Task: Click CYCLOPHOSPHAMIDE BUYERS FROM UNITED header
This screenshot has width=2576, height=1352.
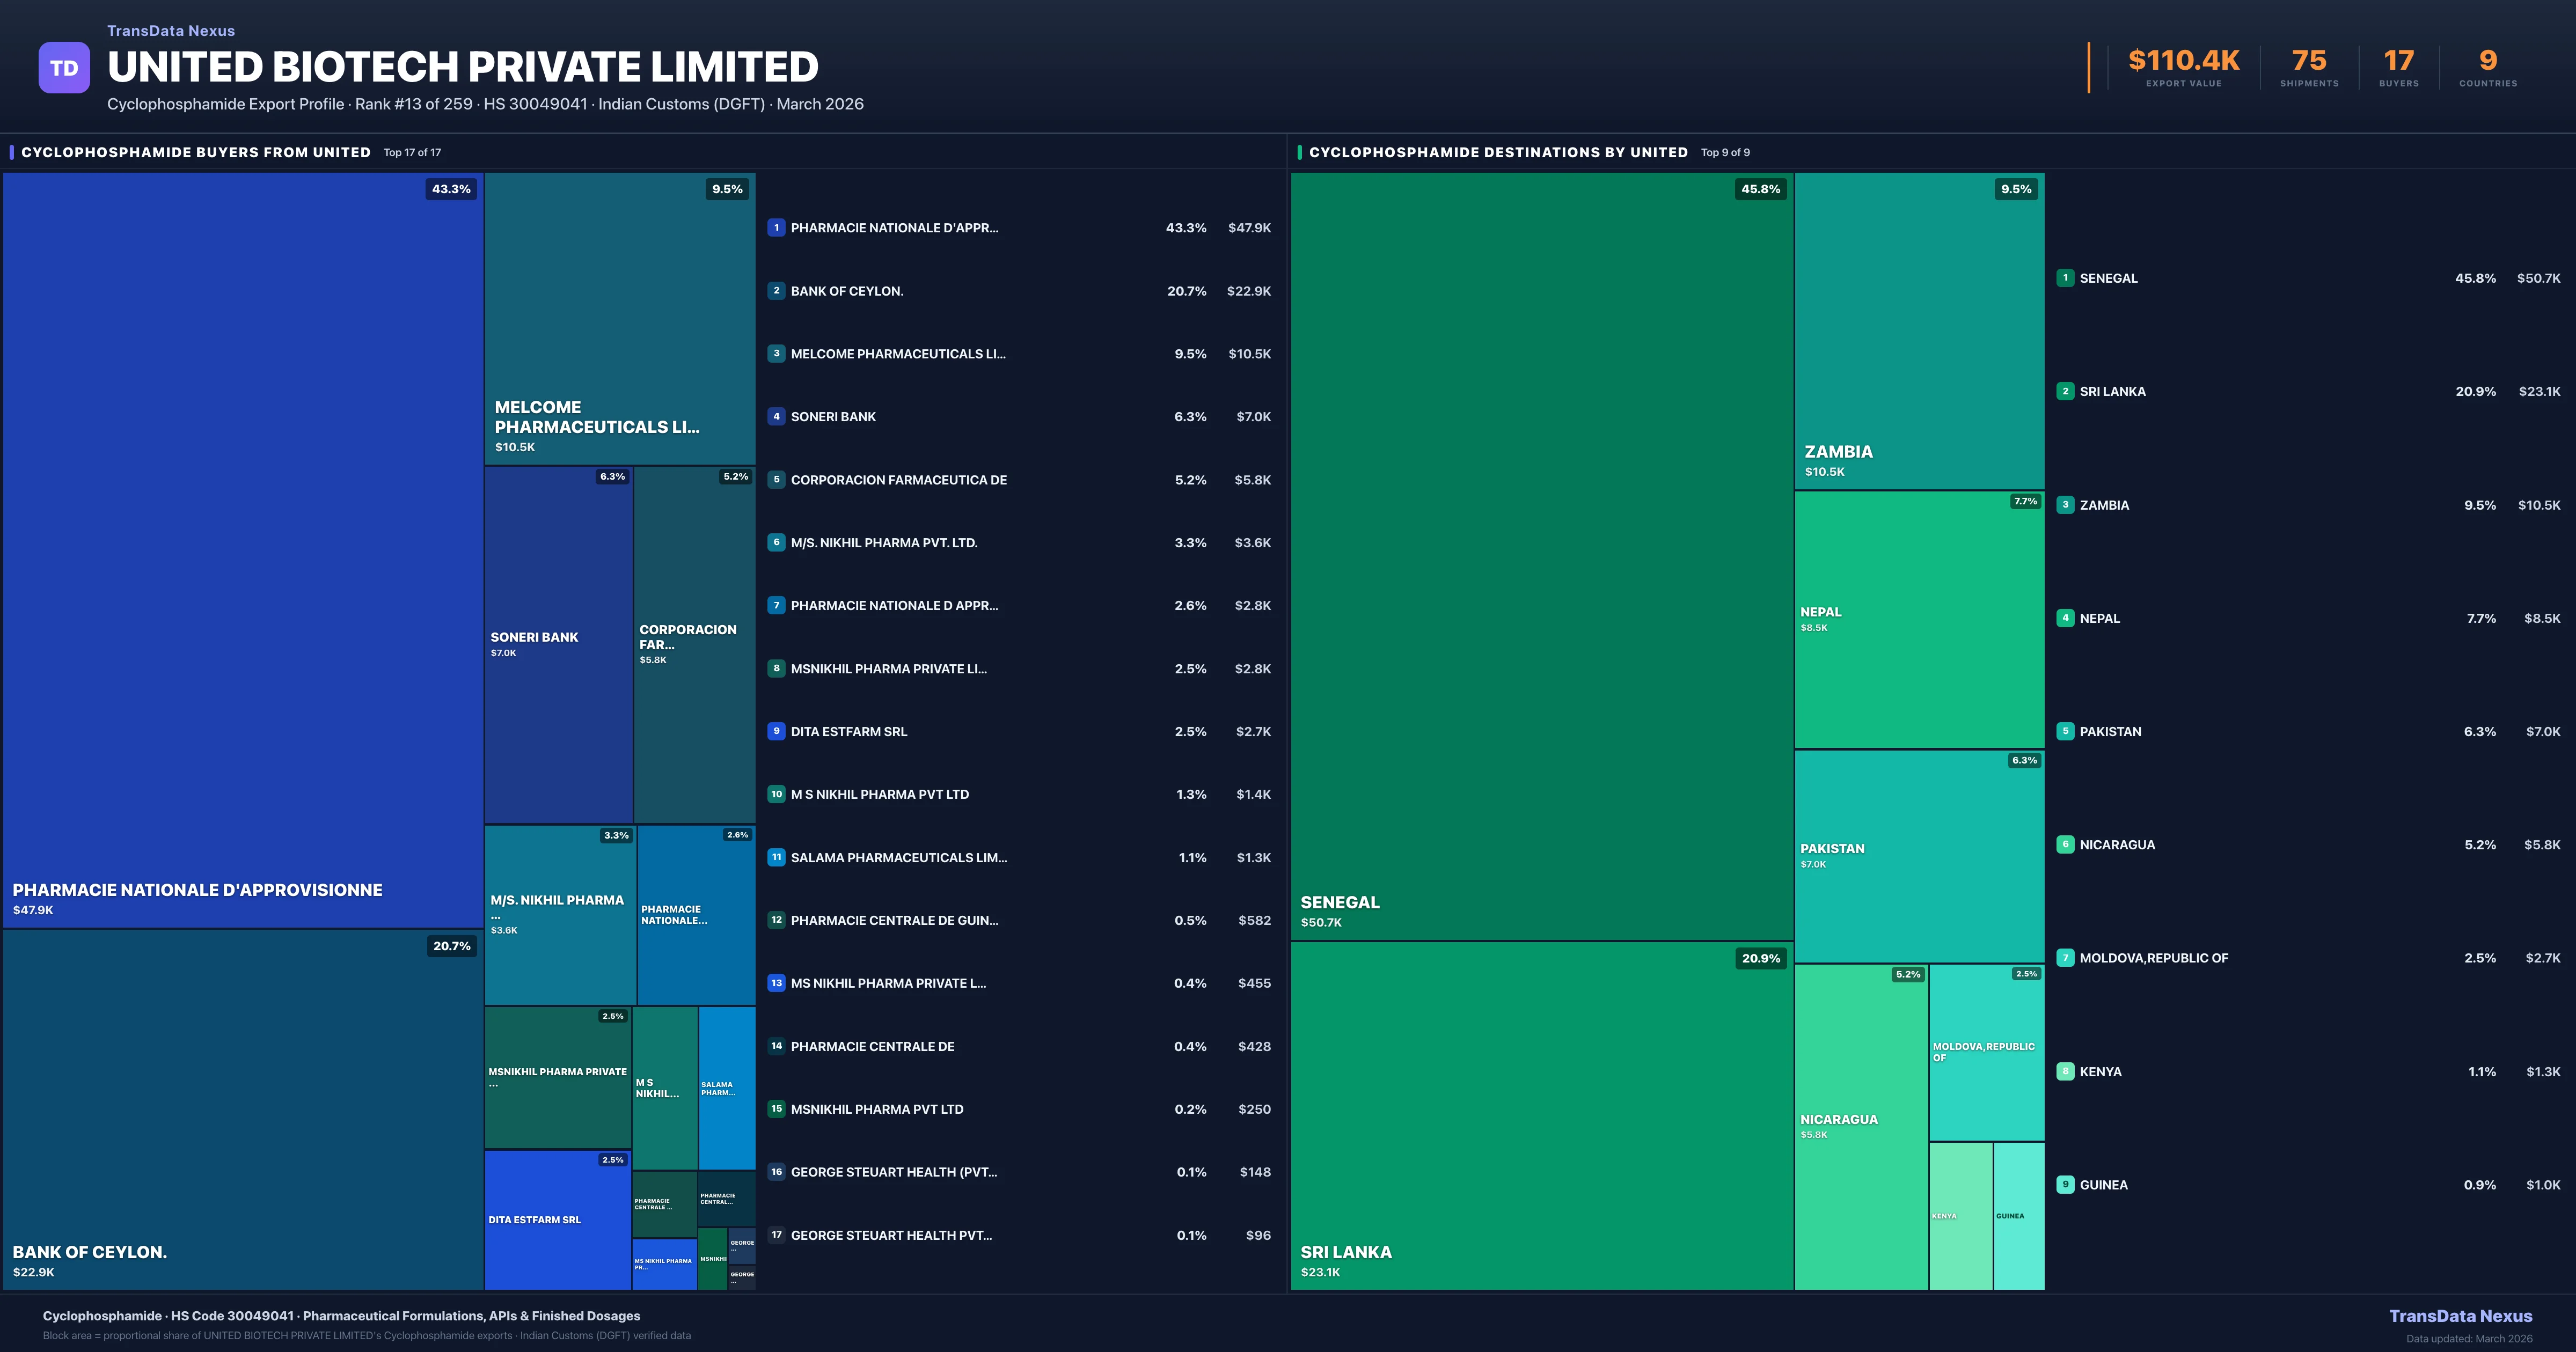Action: click(196, 152)
